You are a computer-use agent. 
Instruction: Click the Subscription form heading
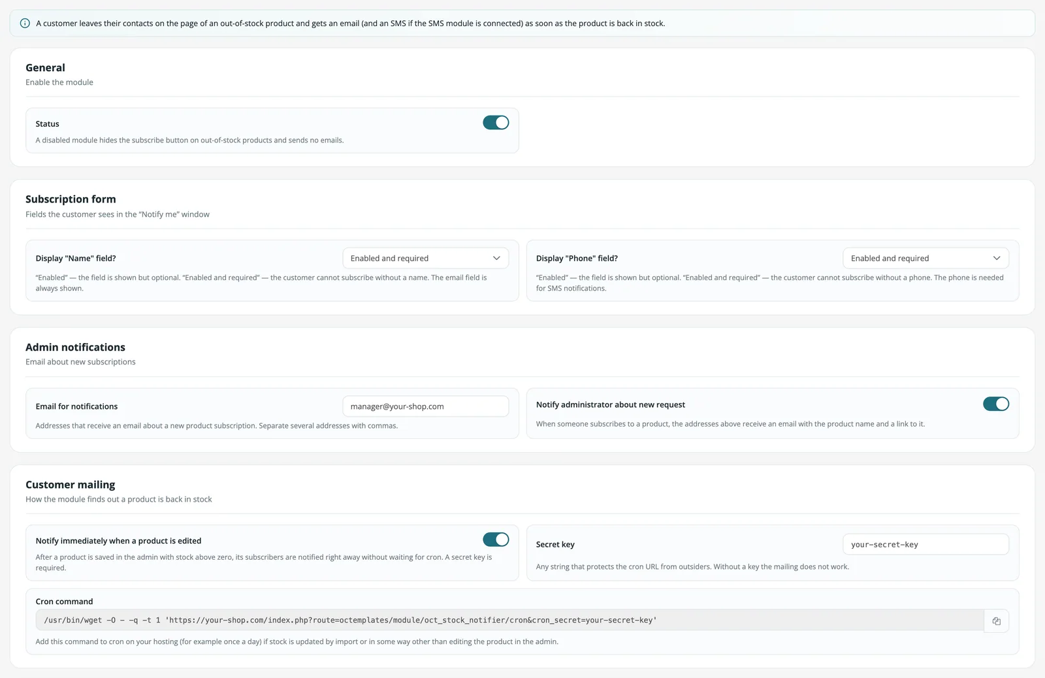coord(71,199)
